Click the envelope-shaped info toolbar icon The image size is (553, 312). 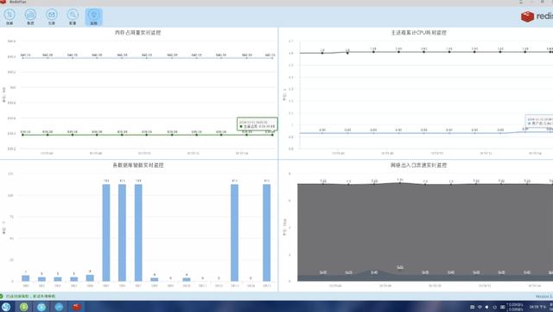click(x=52, y=16)
